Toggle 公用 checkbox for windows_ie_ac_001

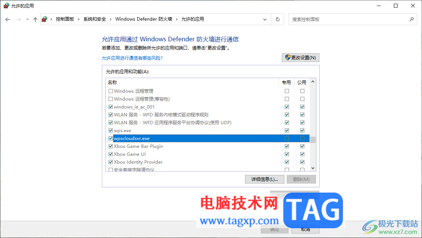point(302,107)
